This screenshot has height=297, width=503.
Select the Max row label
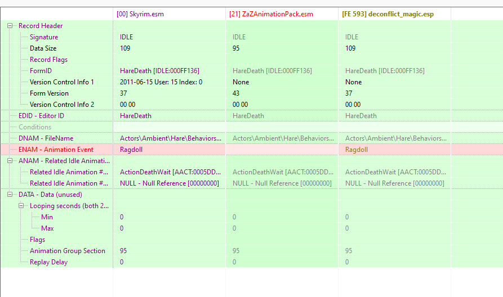(47, 228)
